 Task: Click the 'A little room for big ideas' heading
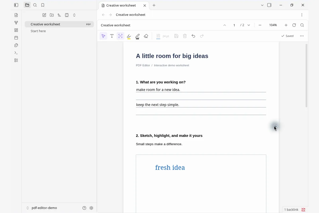(172, 56)
